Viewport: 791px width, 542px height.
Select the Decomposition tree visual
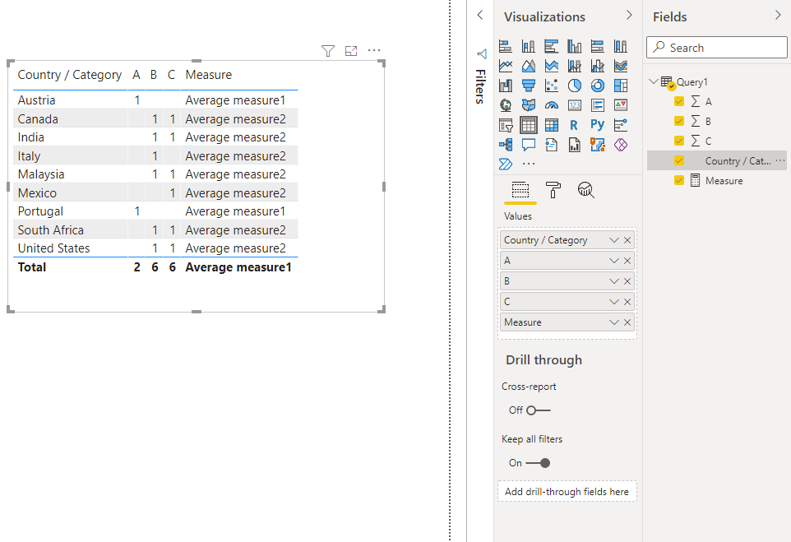pos(506,145)
